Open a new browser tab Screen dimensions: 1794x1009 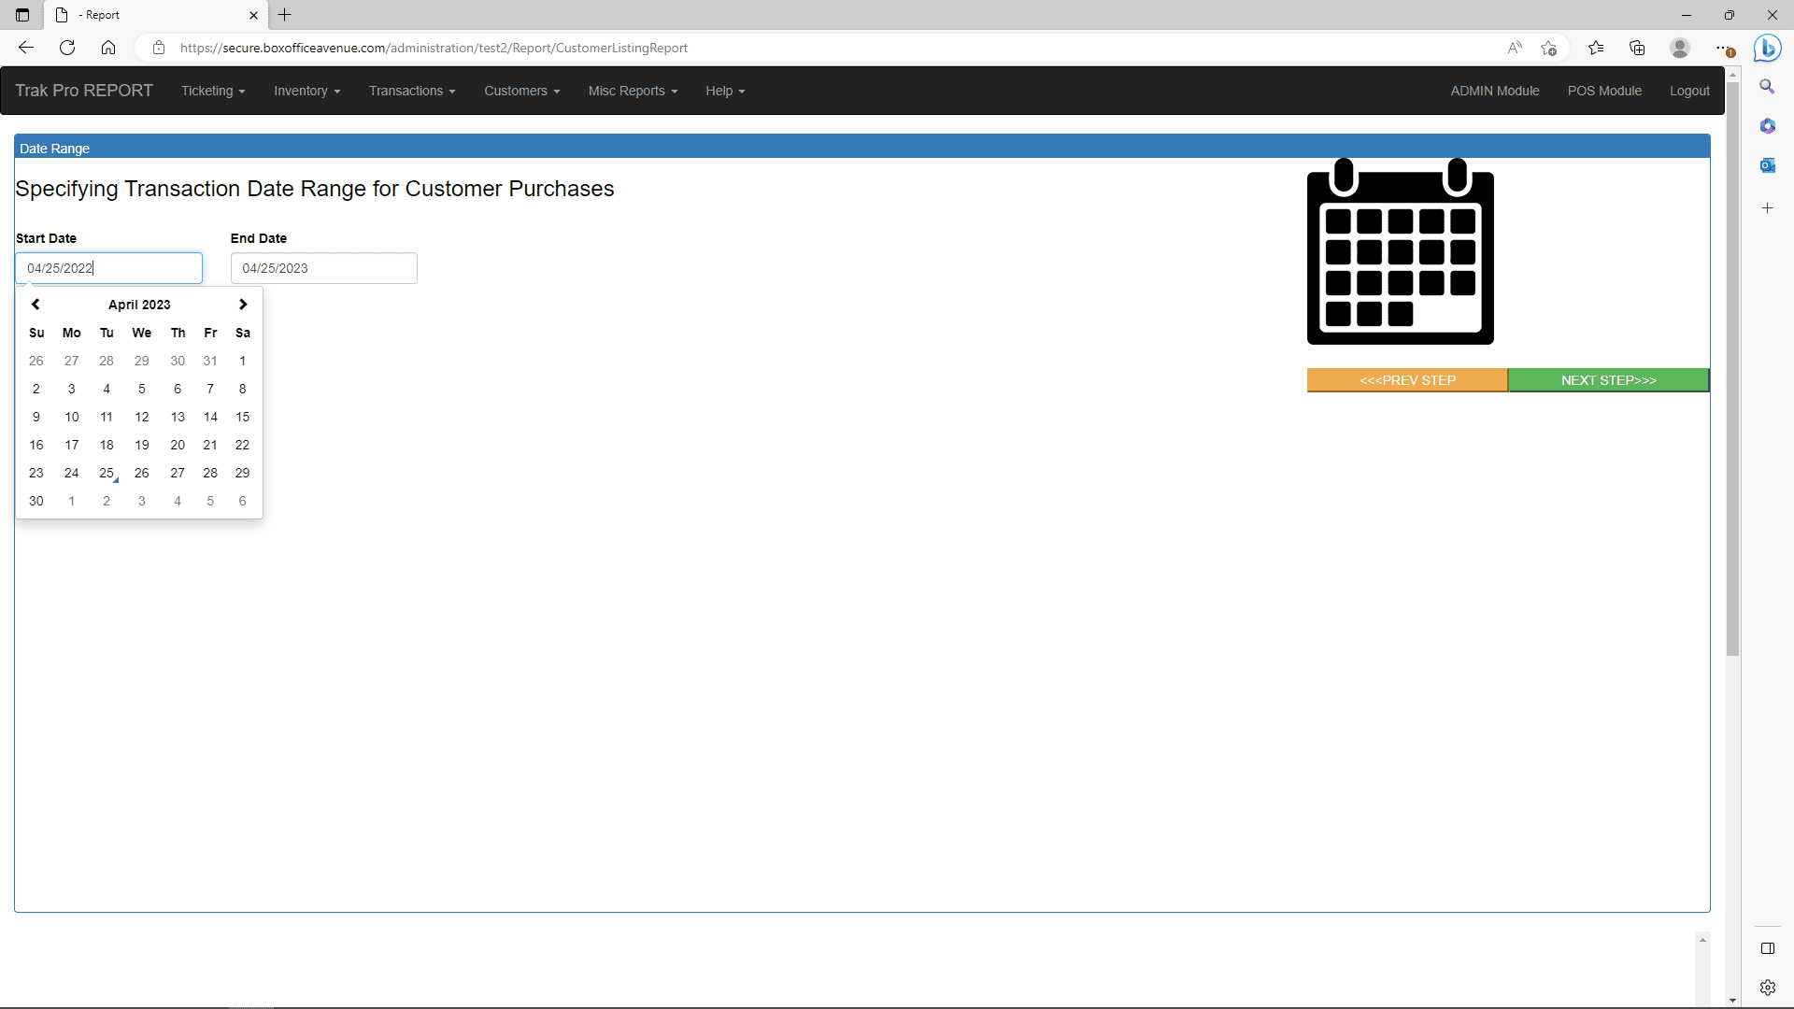285,15
